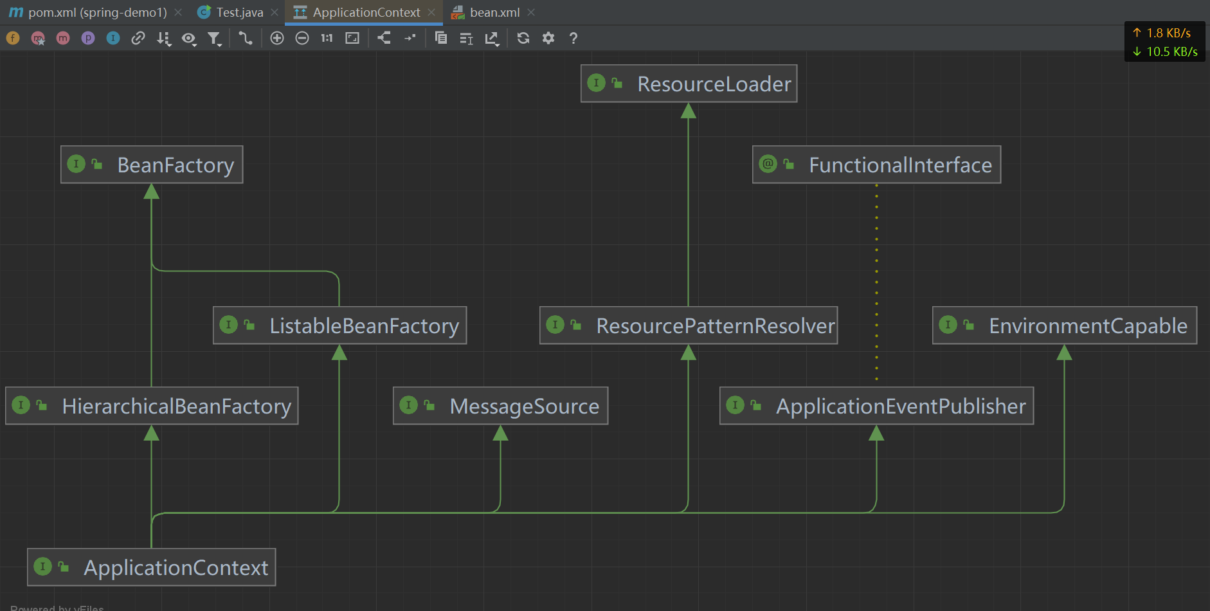Open the sort order dropdown
The width and height of the screenshot is (1210, 611).
tap(163, 39)
